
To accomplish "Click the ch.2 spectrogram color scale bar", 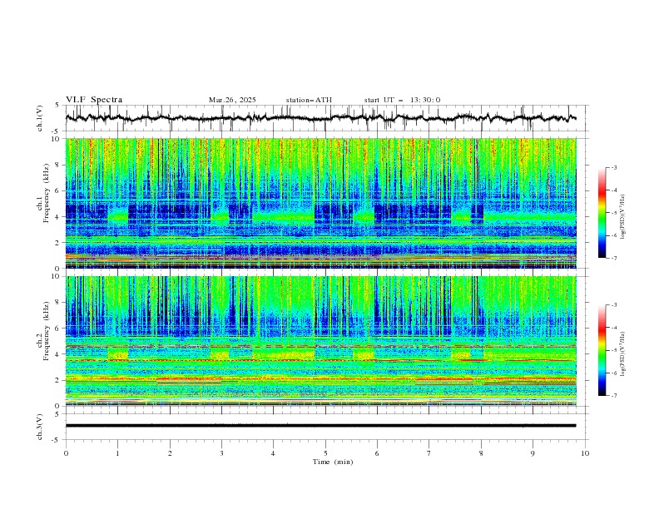I will point(602,350).
